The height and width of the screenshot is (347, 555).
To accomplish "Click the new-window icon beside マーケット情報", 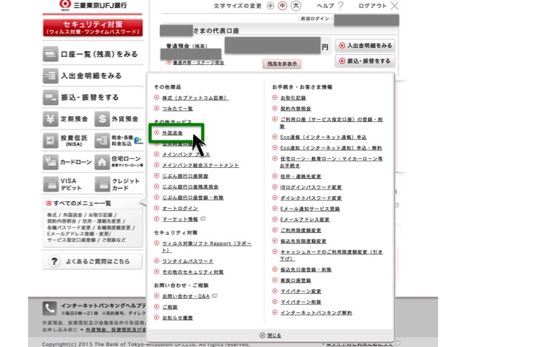I will pos(203,219).
